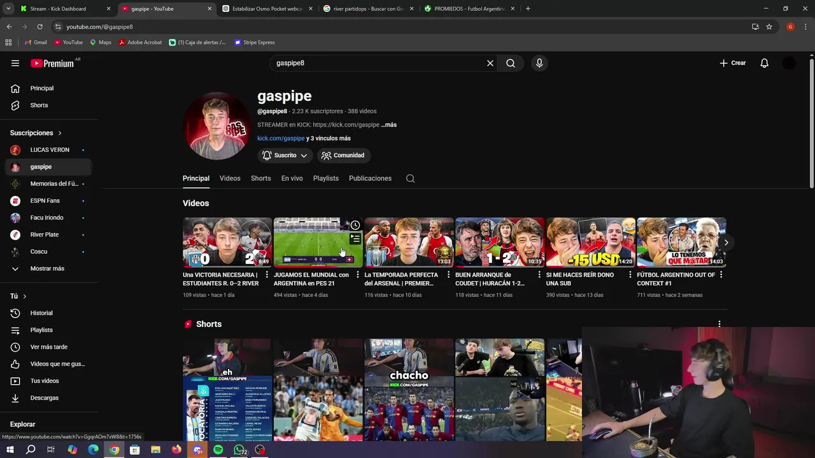815x458 pixels.
Task: Switch to Publicaciones tab
Action: tap(370, 179)
